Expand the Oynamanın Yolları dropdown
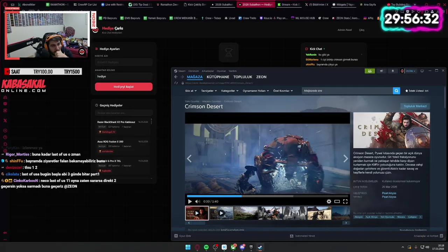Viewport: 448px width, 252px height. pyautogui.click(x=255, y=91)
